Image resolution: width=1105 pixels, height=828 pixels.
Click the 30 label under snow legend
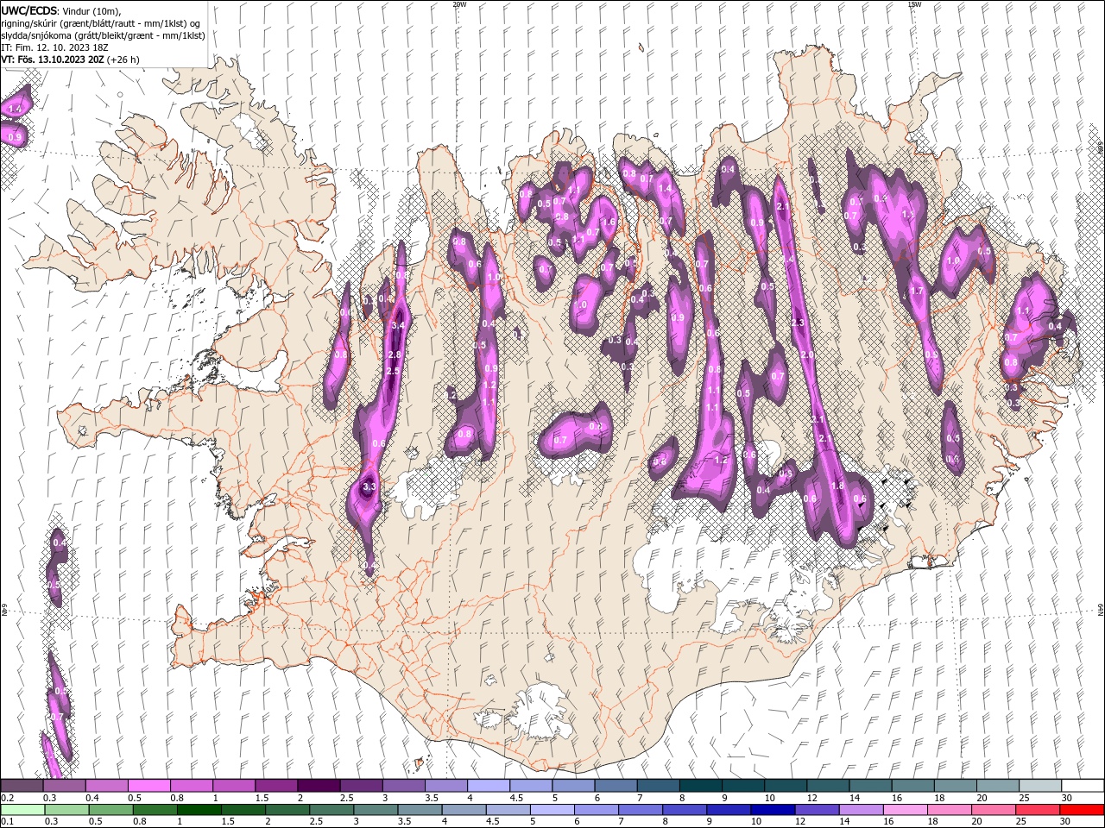pos(1066,798)
